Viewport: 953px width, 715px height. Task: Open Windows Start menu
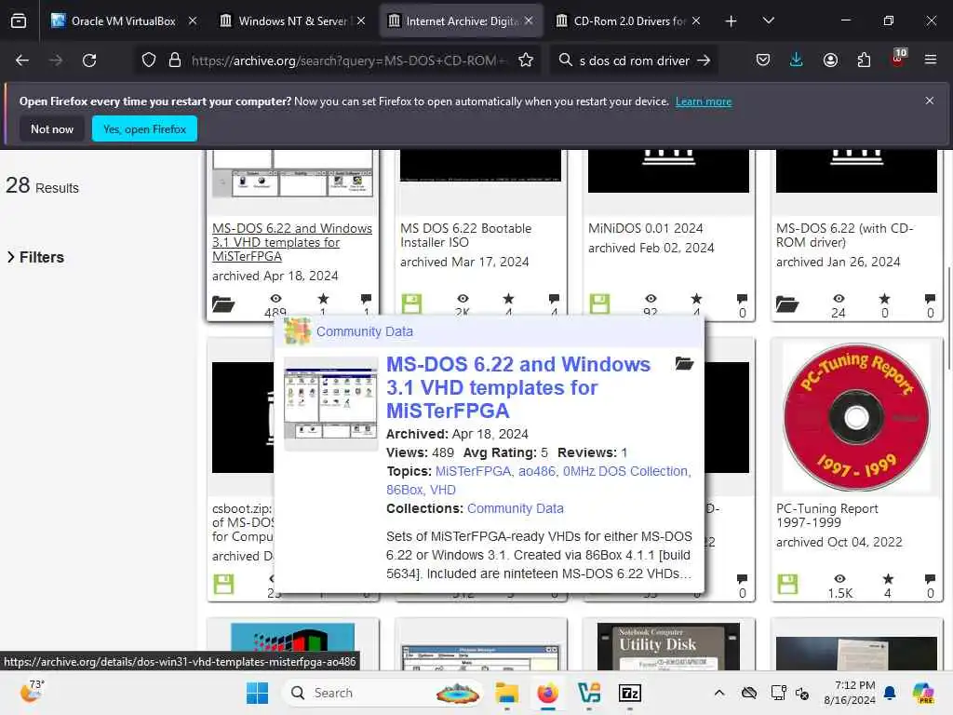click(x=257, y=693)
